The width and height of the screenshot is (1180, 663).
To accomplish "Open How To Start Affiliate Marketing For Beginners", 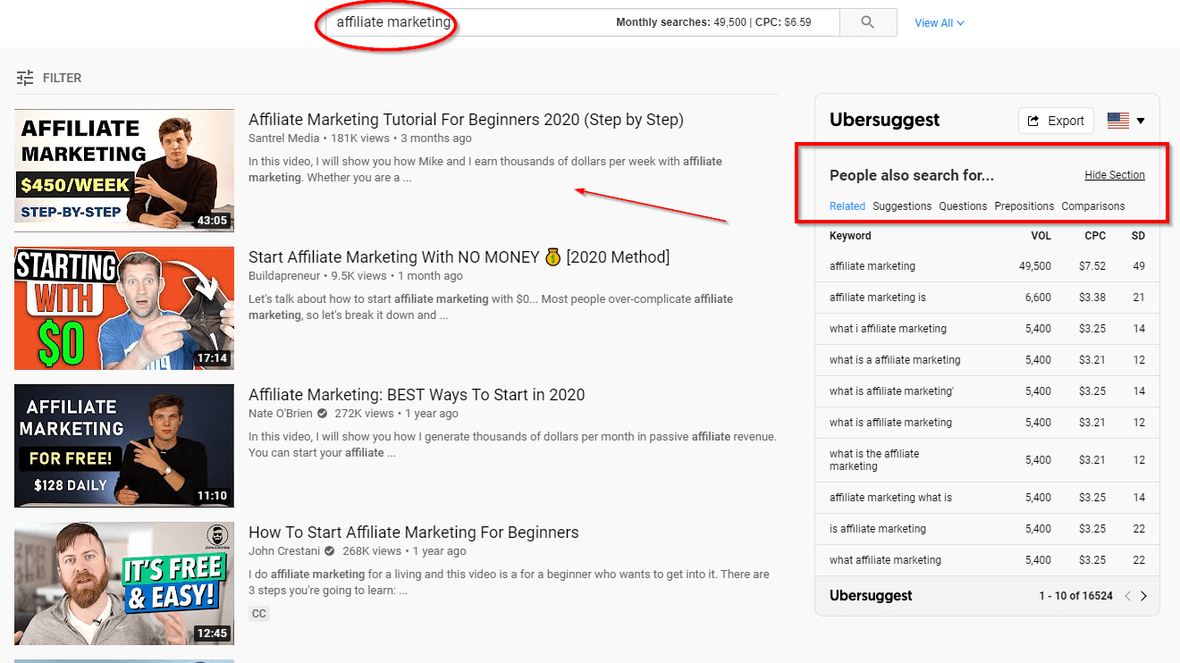I will (x=414, y=533).
